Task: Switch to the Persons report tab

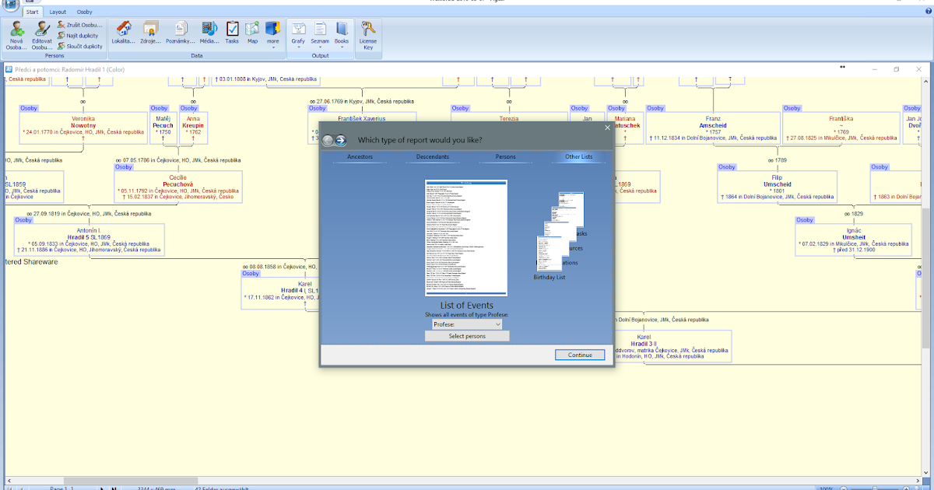Action: [504, 156]
